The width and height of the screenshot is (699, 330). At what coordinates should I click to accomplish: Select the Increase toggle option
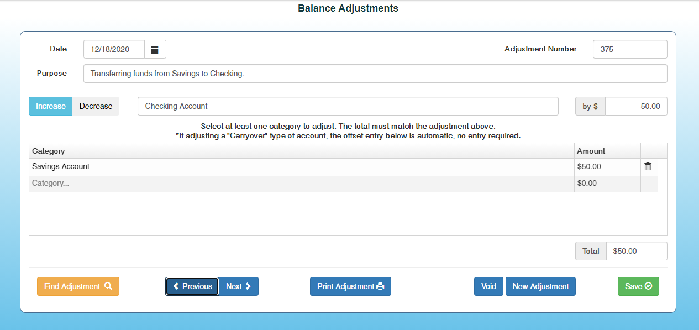coord(50,106)
